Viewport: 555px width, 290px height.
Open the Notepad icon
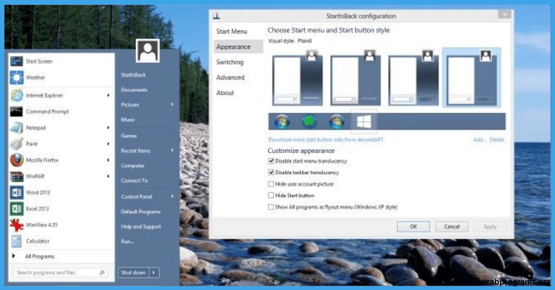pos(16,127)
